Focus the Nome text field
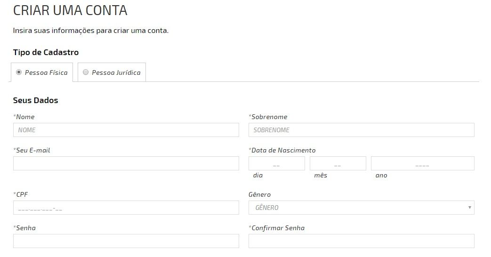This screenshot has width=491, height=257. pyautogui.click(x=126, y=130)
